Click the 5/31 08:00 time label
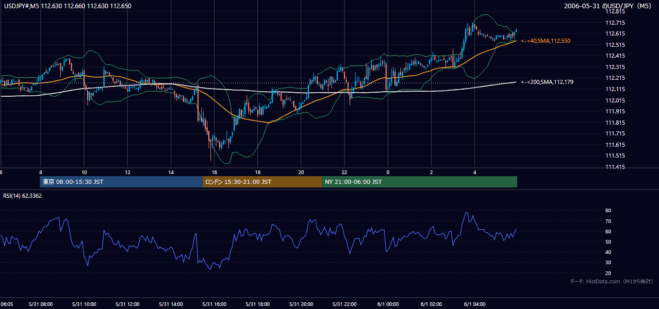 click(x=41, y=304)
